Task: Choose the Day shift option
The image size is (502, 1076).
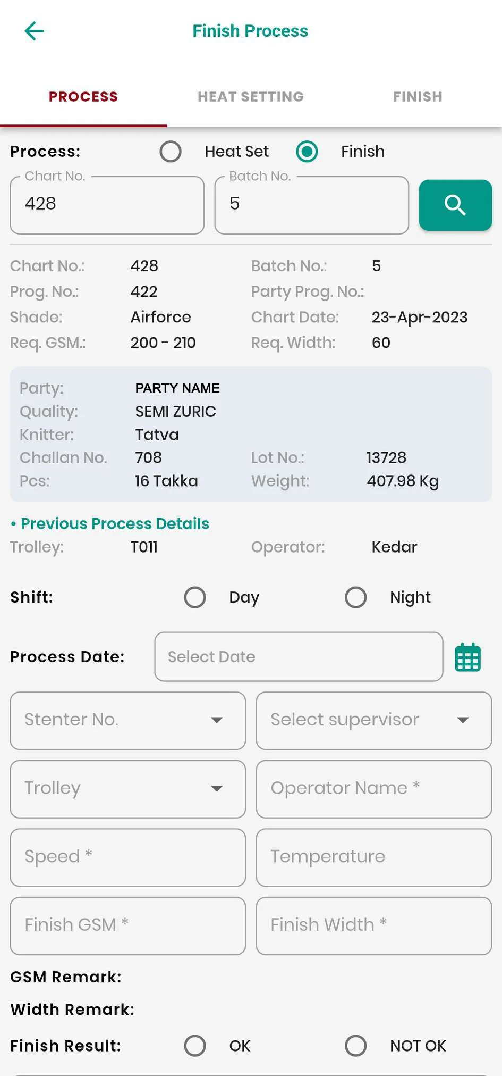Action: pyautogui.click(x=195, y=597)
